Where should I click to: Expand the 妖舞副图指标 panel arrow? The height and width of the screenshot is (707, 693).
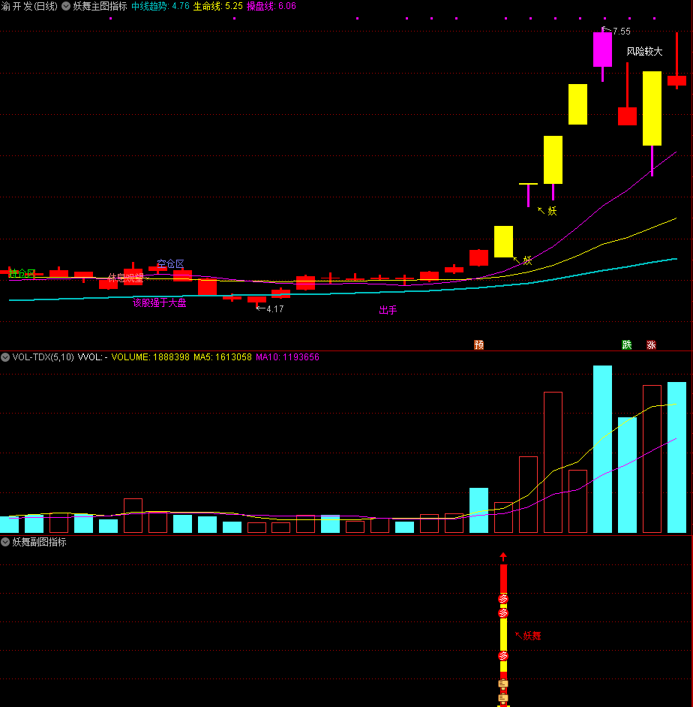(5, 541)
